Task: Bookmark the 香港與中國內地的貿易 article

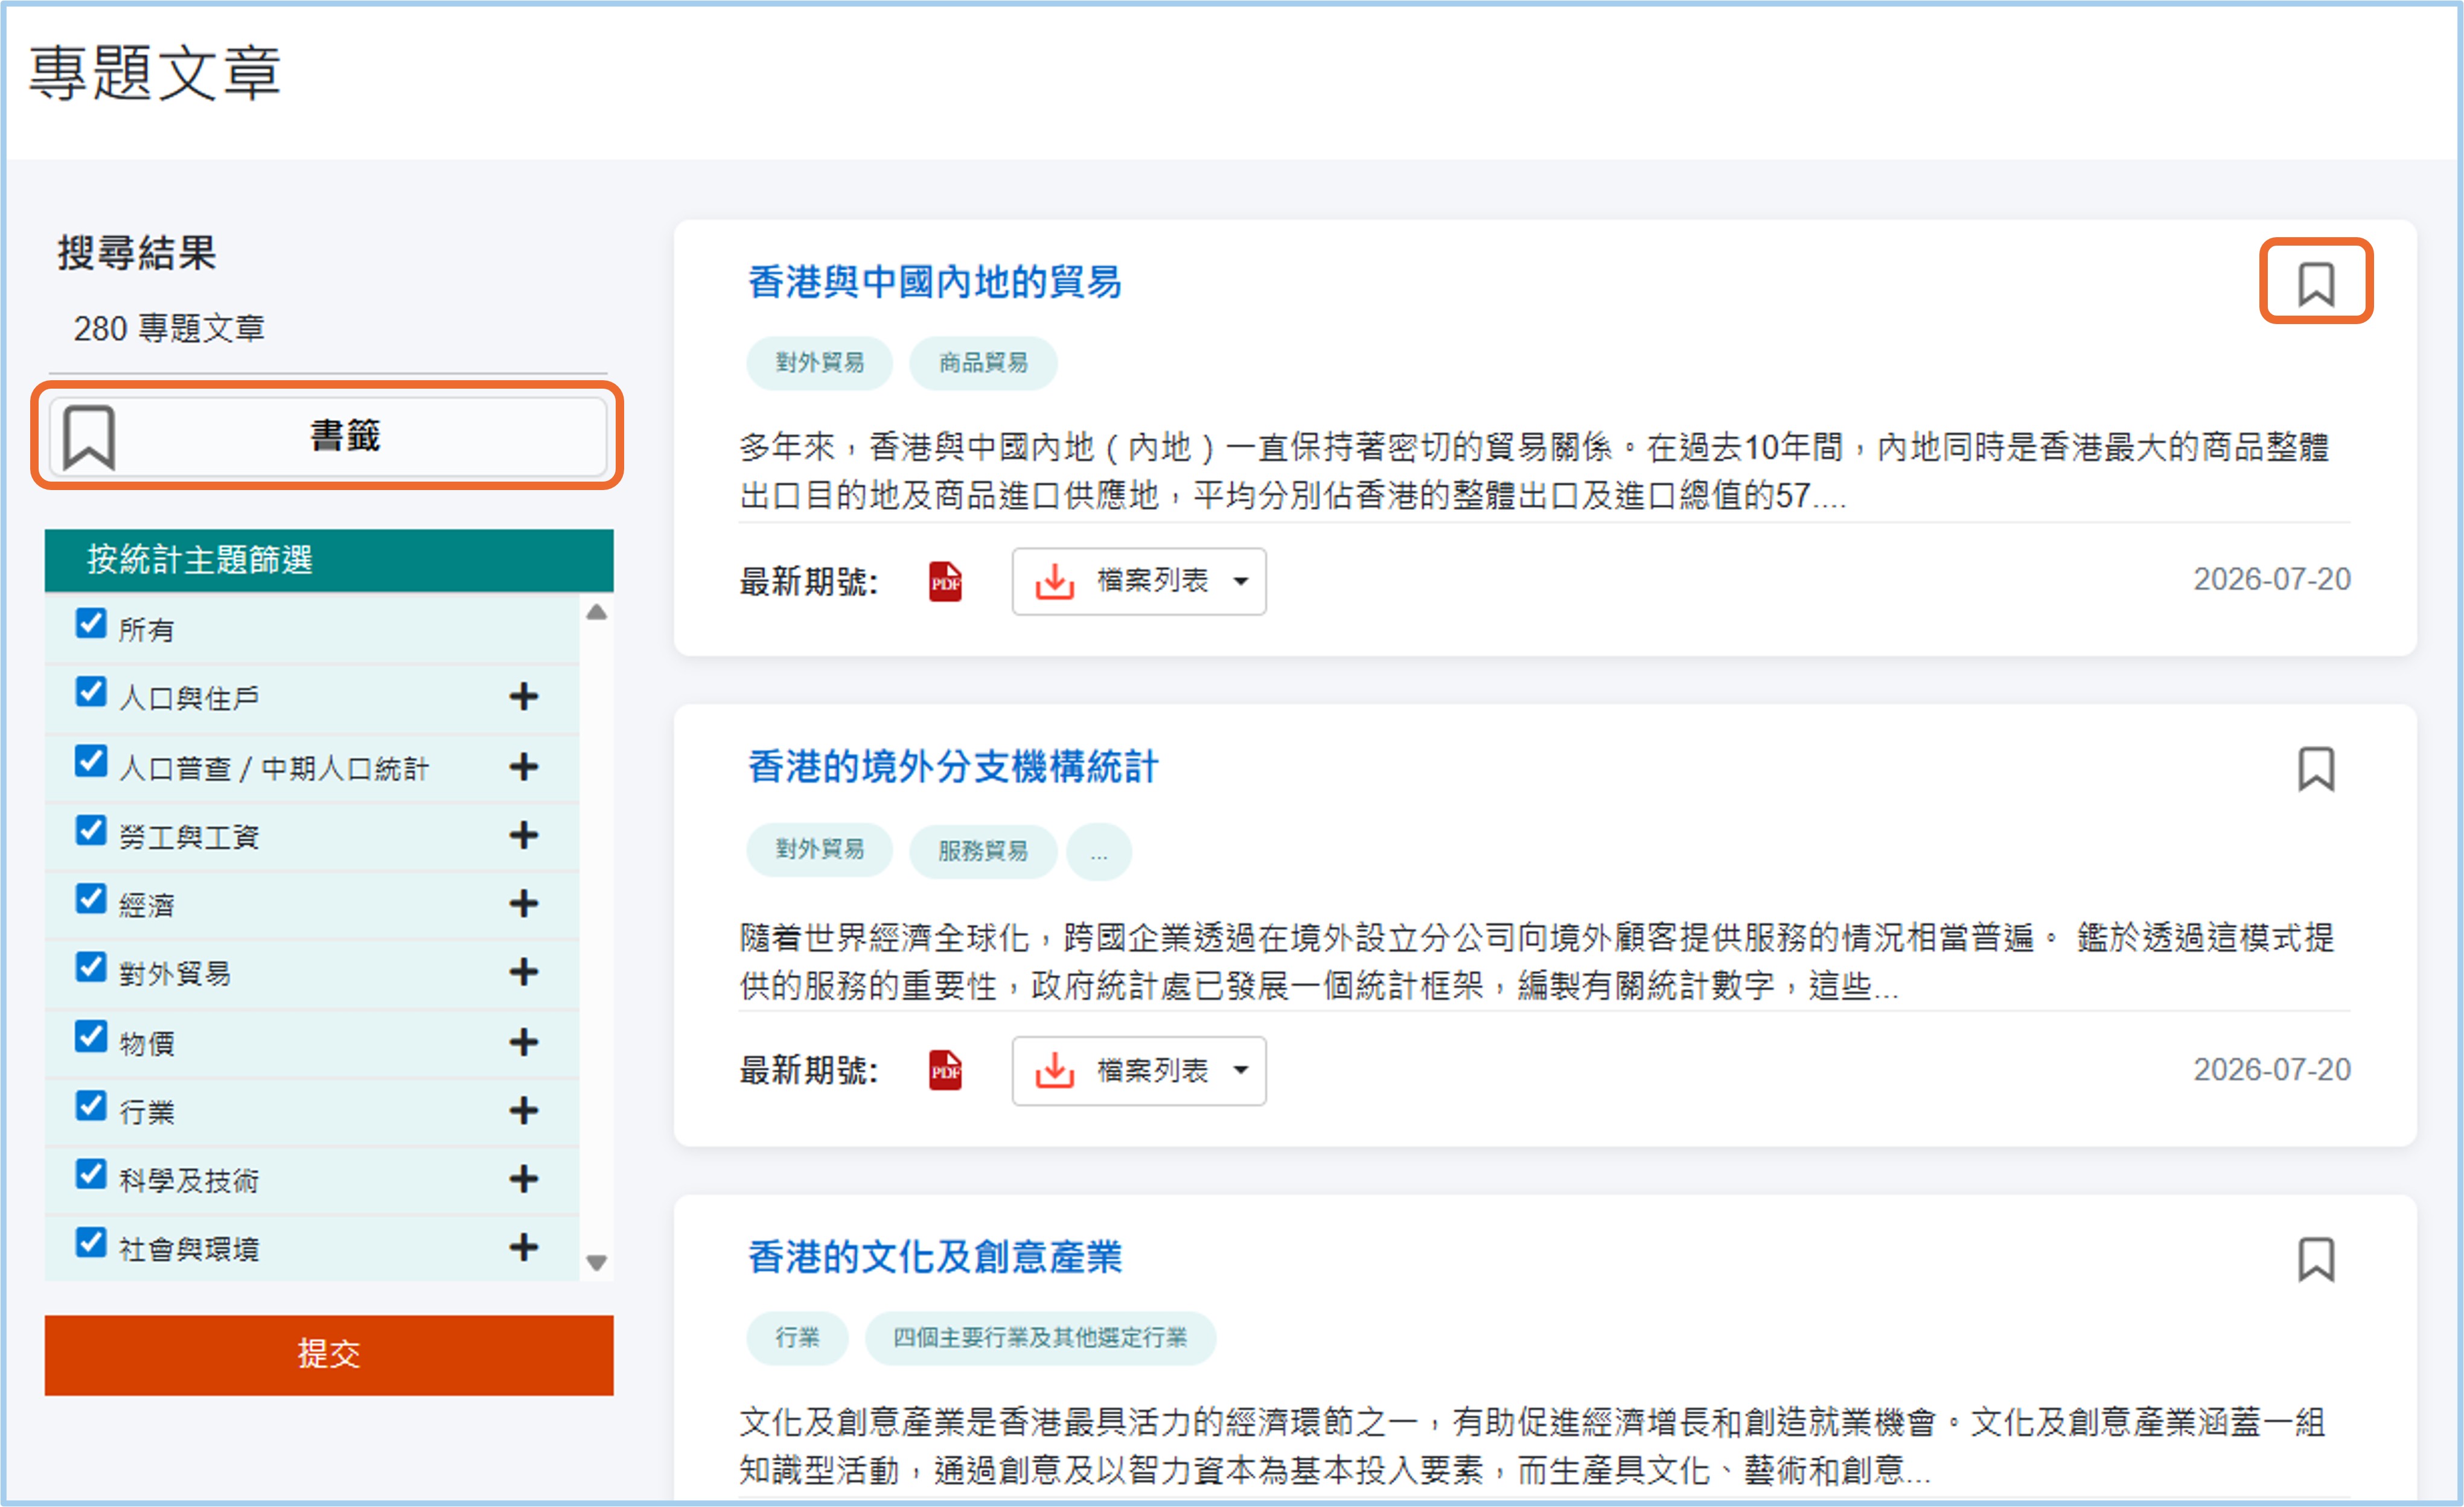Action: pyautogui.click(x=2315, y=284)
